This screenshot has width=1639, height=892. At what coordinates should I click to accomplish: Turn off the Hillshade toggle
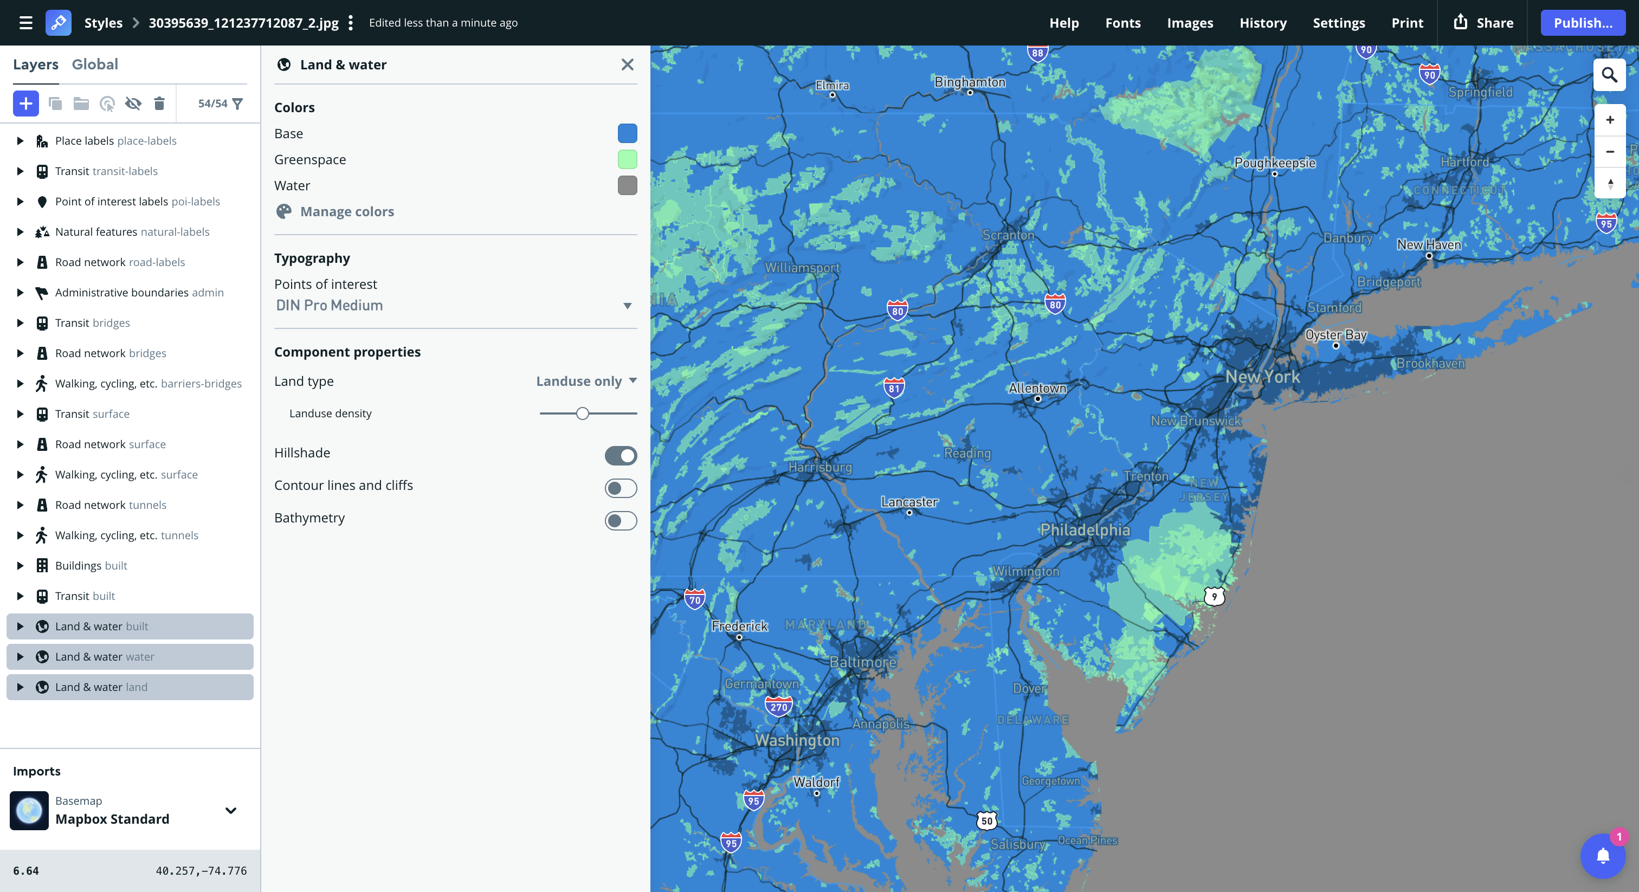[621, 455]
